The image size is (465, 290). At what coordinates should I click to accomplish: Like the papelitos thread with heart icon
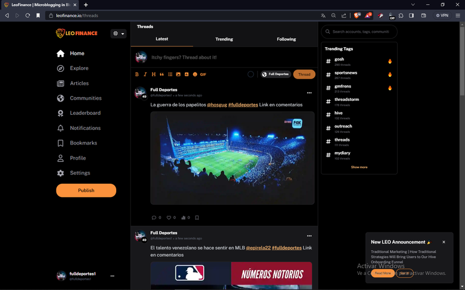coord(169,217)
